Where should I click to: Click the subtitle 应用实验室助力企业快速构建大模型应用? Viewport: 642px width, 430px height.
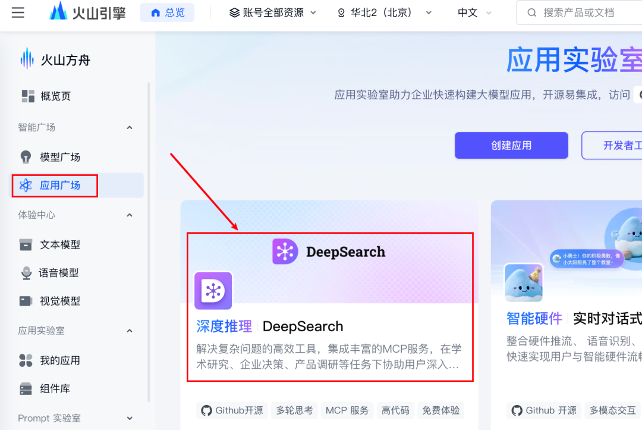coord(482,95)
